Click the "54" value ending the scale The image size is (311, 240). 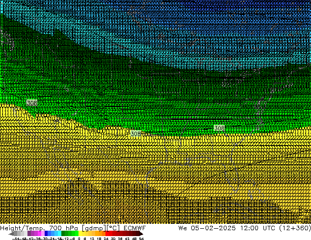coord(141,239)
